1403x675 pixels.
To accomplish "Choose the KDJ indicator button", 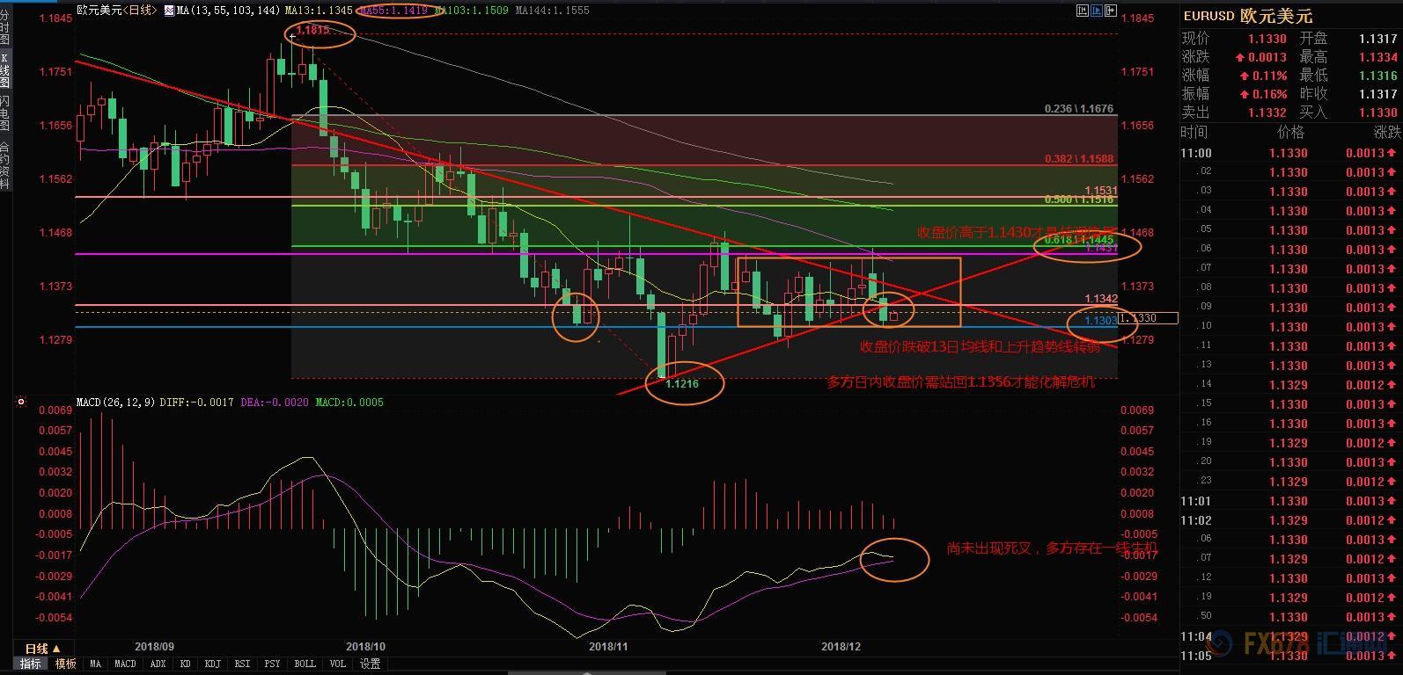I will pos(213,664).
